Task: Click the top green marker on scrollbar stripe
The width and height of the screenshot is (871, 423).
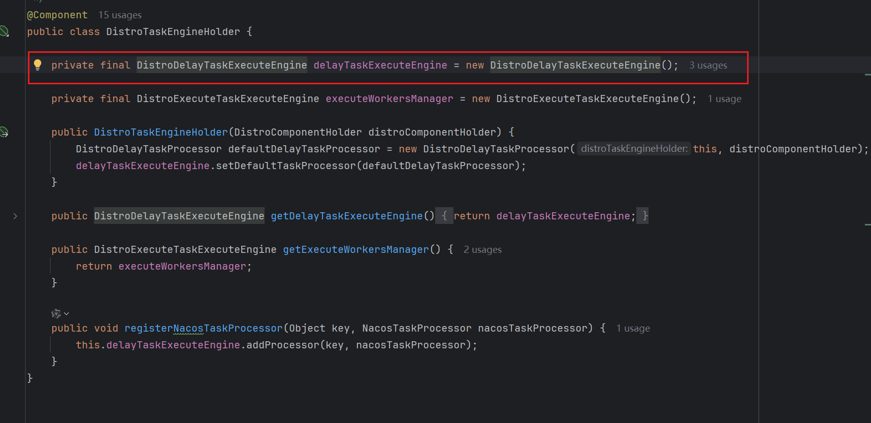Action: (867, 75)
